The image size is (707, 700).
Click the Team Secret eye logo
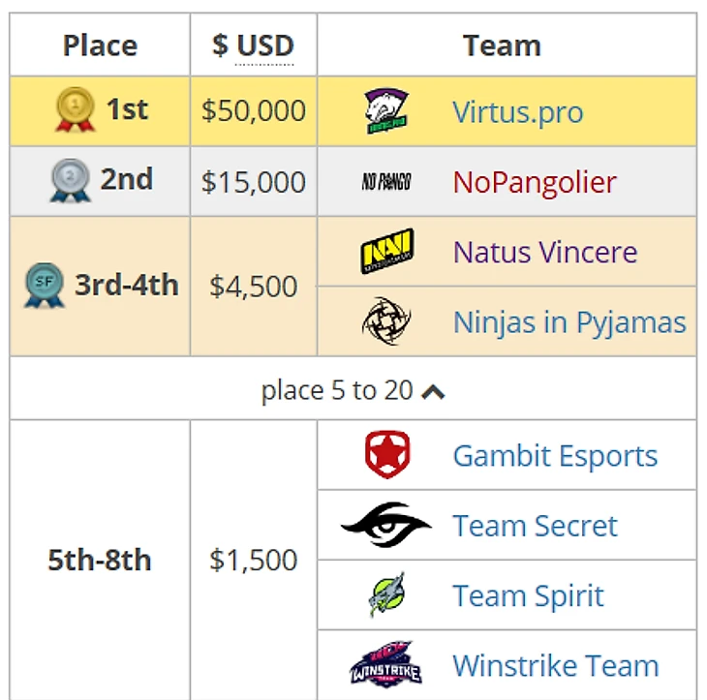[x=386, y=525]
